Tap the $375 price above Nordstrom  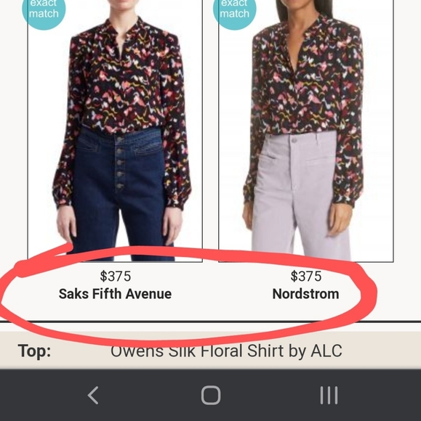click(x=306, y=277)
